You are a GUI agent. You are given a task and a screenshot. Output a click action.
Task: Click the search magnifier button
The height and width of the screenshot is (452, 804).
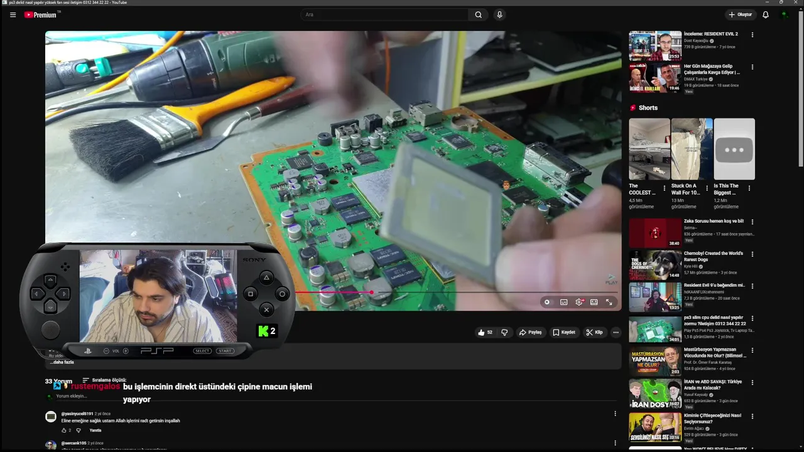[x=479, y=14]
